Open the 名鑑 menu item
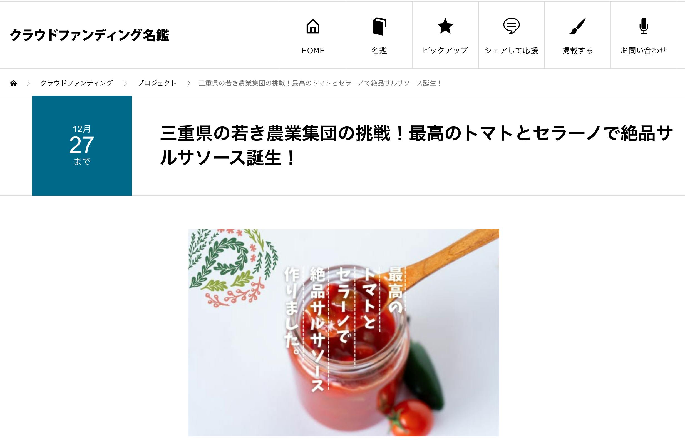The image size is (685, 448). pyautogui.click(x=379, y=51)
